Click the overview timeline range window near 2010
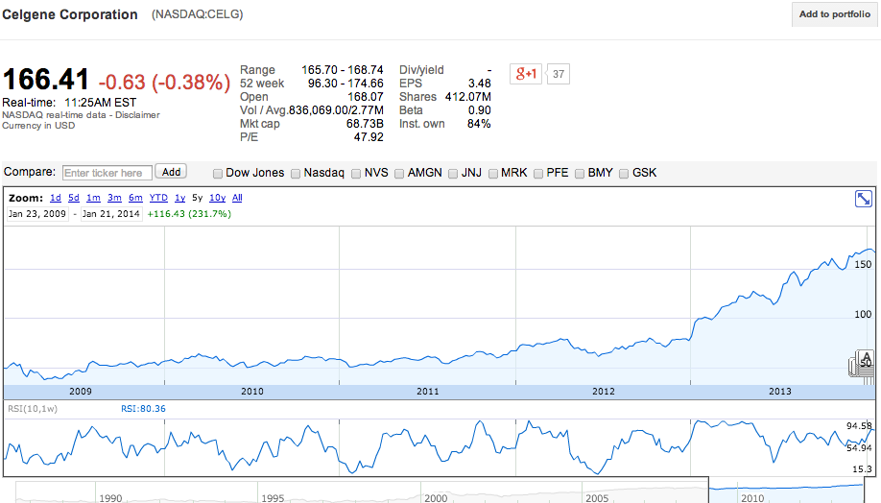Image resolution: width=881 pixels, height=503 pixels. pyautogui.click(x=787, y=490)
